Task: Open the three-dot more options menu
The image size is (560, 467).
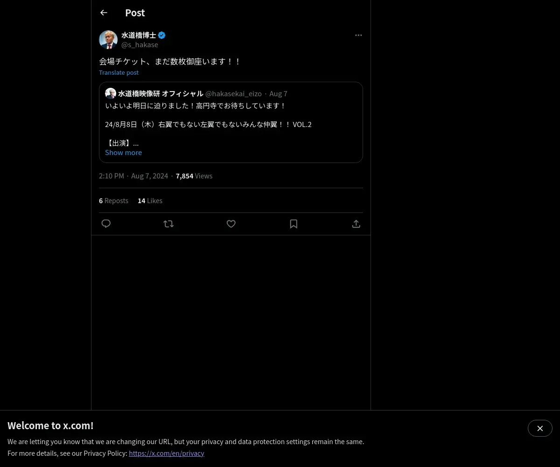Action: [358, 35]
